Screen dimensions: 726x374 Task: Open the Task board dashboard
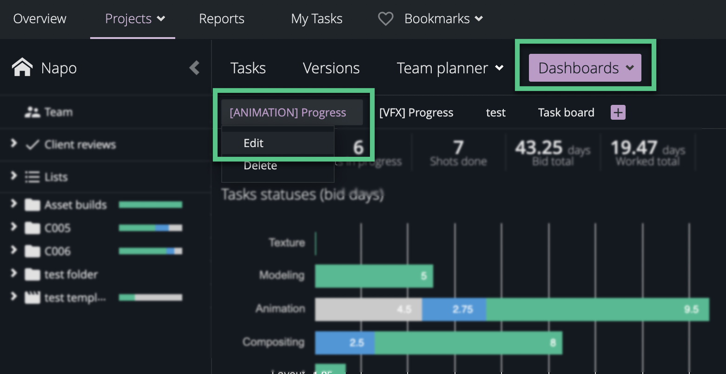pos(566,112)
